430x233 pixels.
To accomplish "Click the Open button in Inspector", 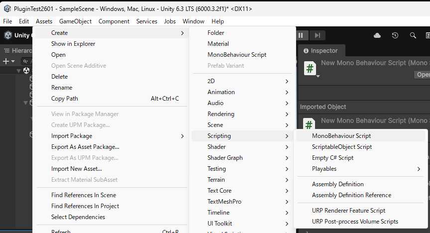I will (x=422, y=75).
